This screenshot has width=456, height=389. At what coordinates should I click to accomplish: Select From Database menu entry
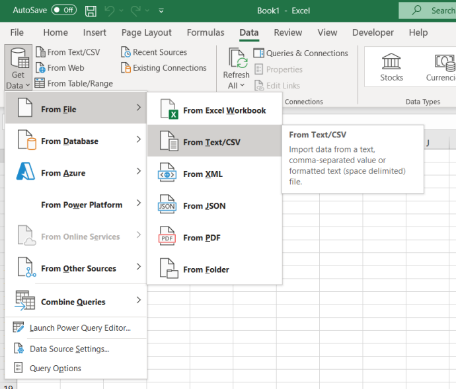pyautogui.click(x=75, y=141)
